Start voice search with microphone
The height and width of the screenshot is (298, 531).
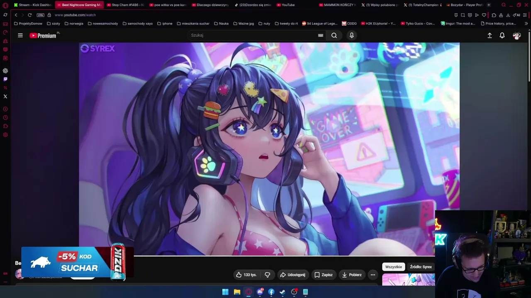[352, 35]
